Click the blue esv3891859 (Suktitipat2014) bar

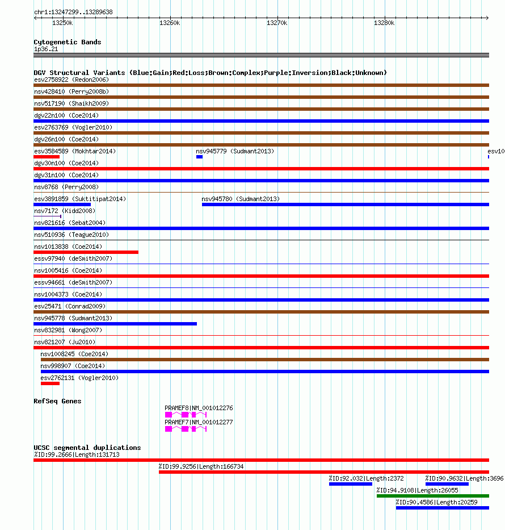62,205
